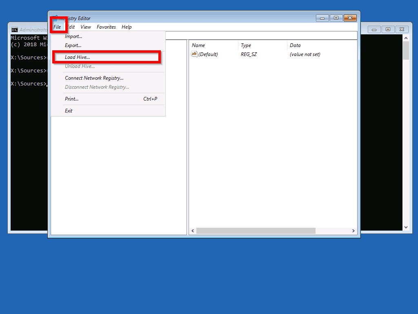Click the Data column header
This screenshot has width=418, height=314.
pyautogui.click(x=322, y=45)
